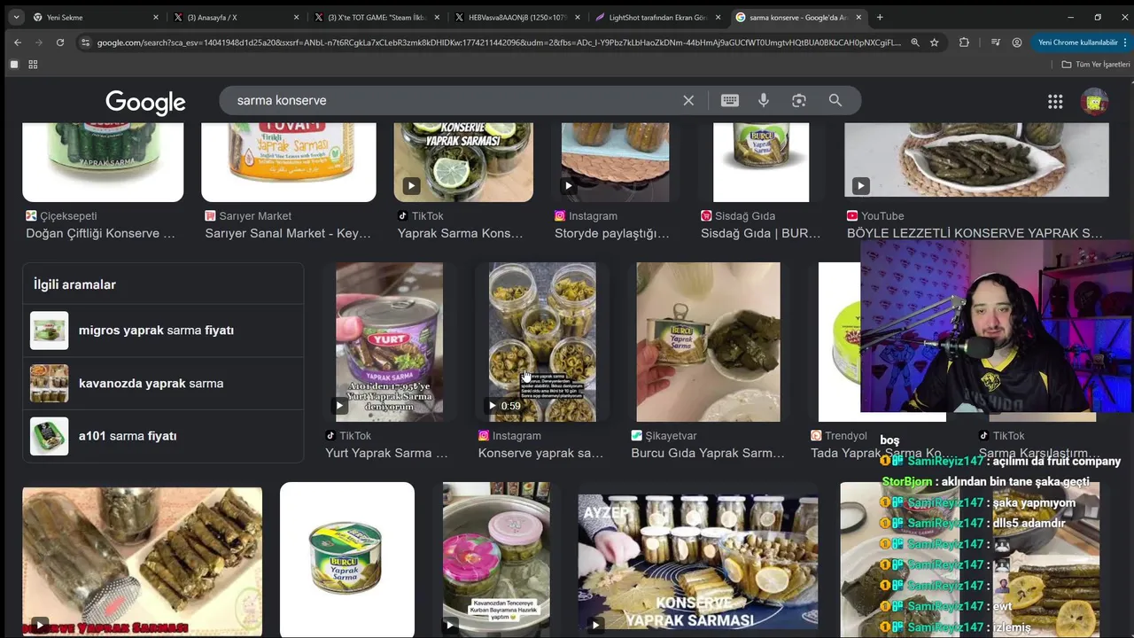The width and height of the screenshot is (1134, 638).
Task: Switch to the X'te TOT GAME tab
Action: tap(377, 17)
